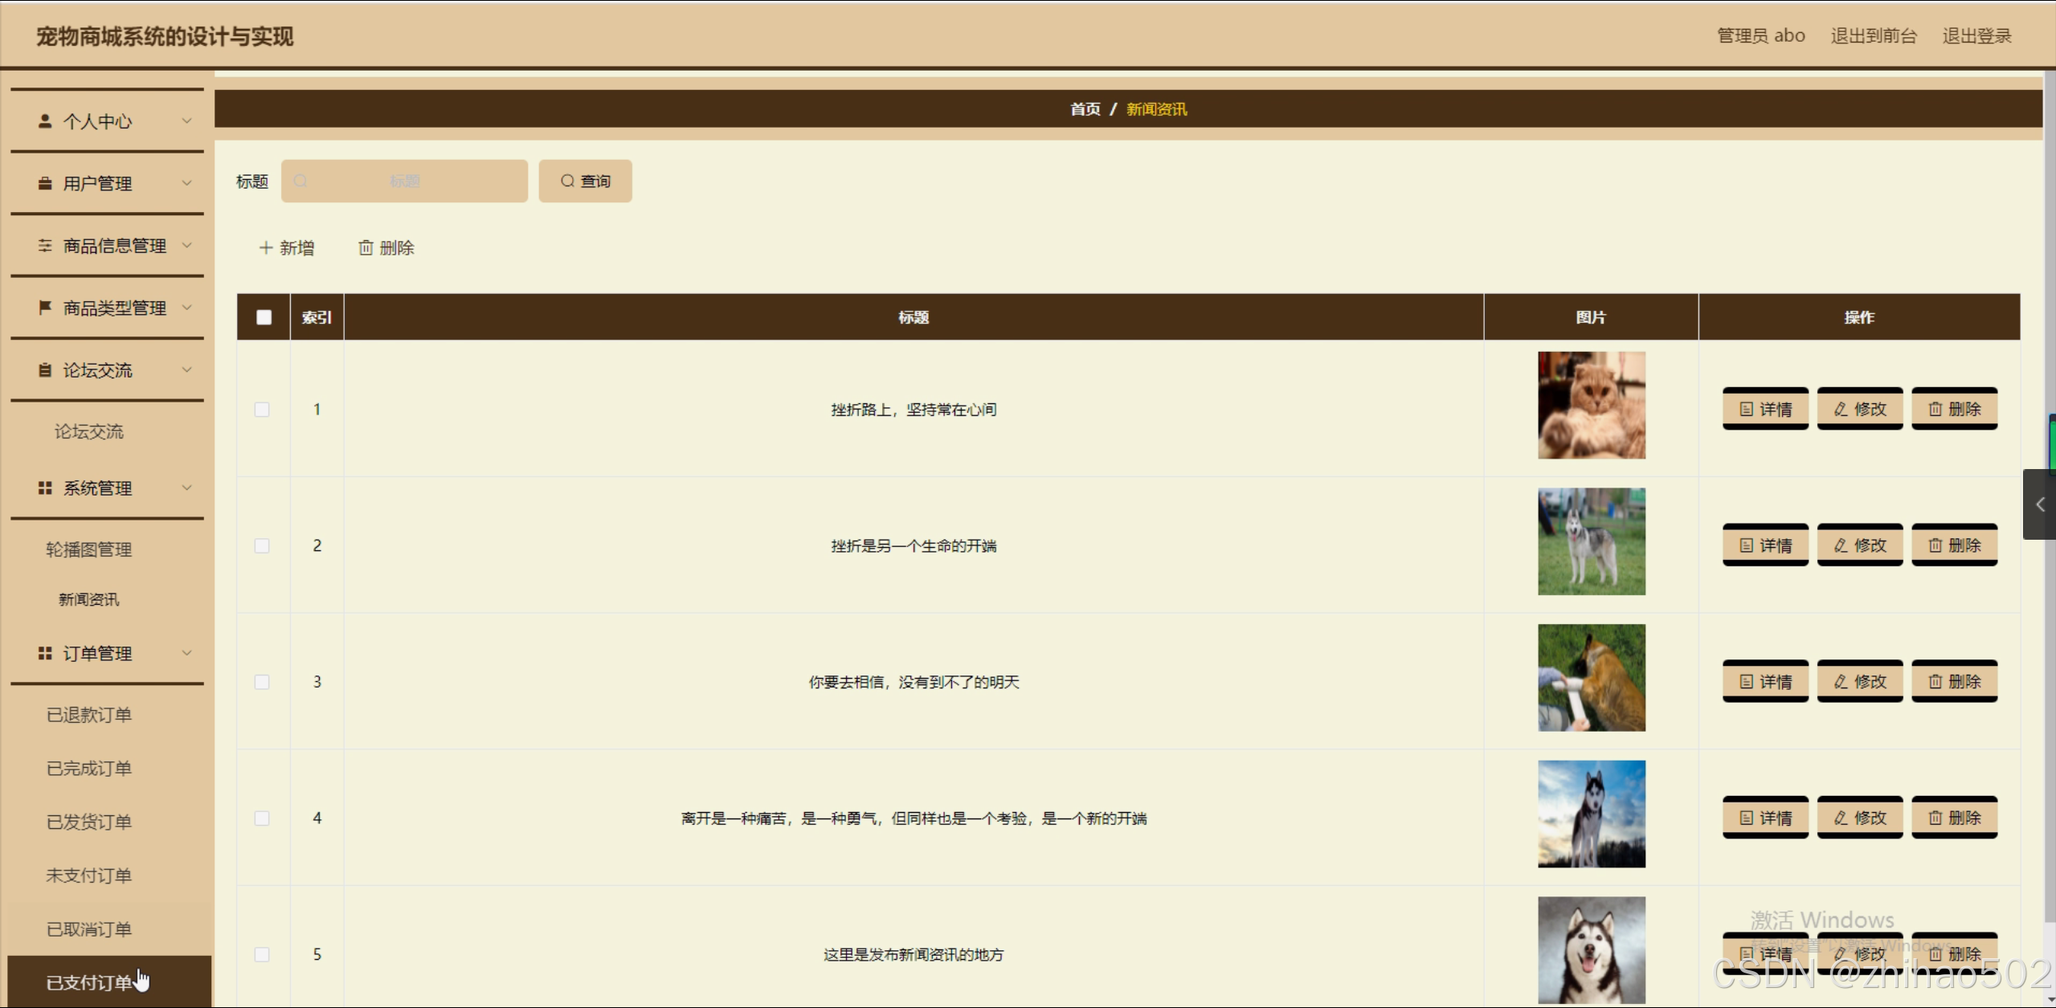Image resolution: width=2056 pixels, height=1008 pixels.
Task: Expand the 商品信息管理 menu chevron
Action: click(187, 245)
